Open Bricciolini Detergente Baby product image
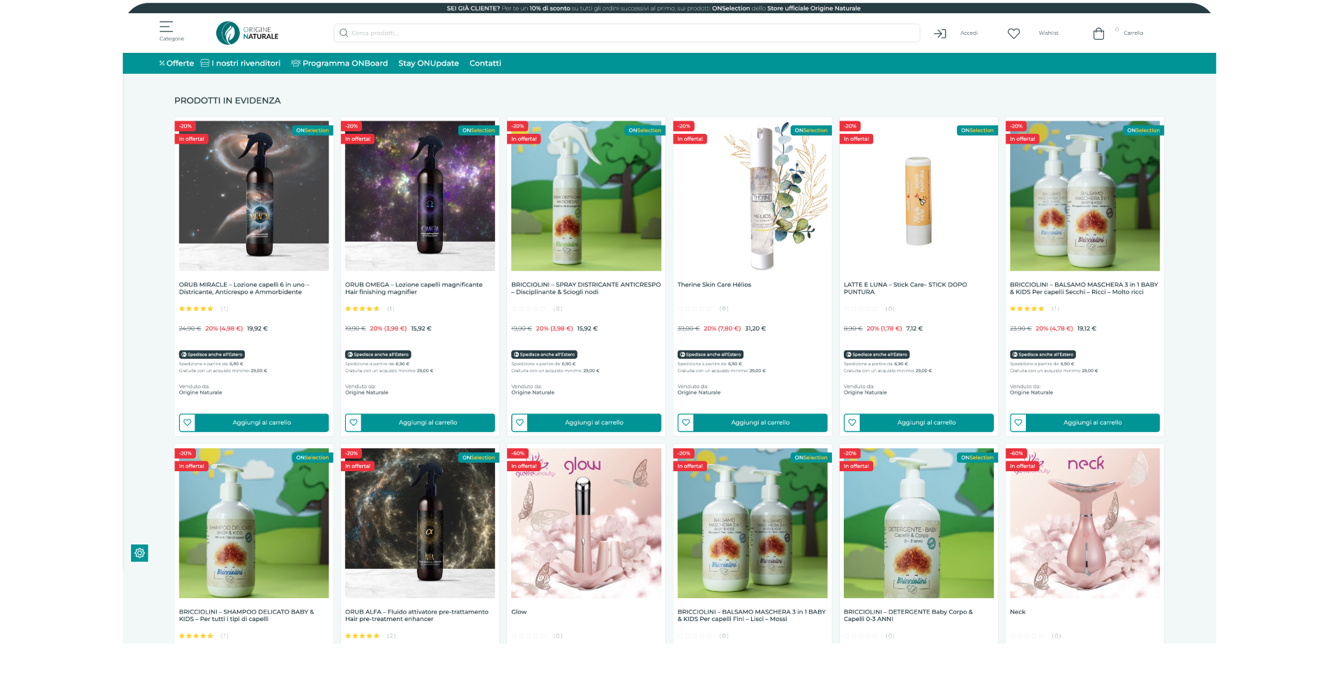The width and height of the screenshot is (1339, 688). pos(918,523)
